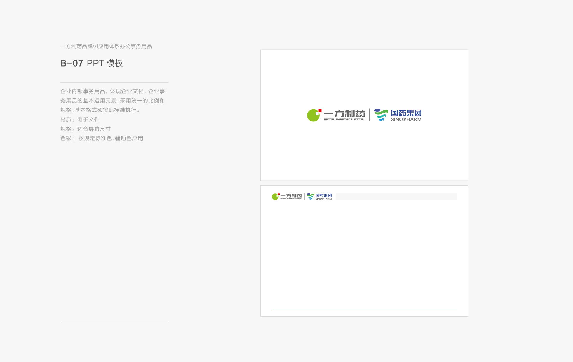Click the small Efong logo in content slide header
This screenshot has height=362, width=573.
tap(275, 197)
